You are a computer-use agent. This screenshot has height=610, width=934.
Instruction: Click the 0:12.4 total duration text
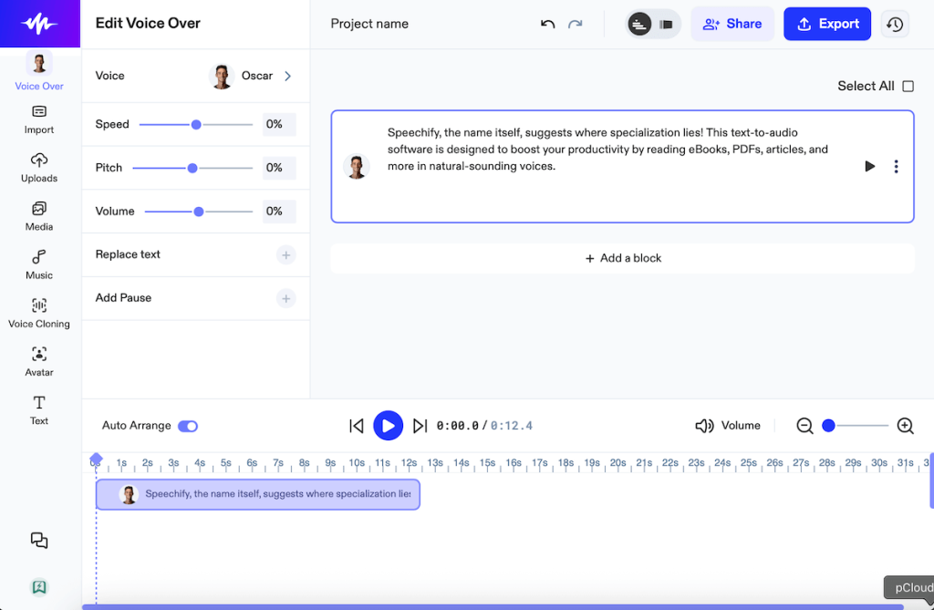512,426
